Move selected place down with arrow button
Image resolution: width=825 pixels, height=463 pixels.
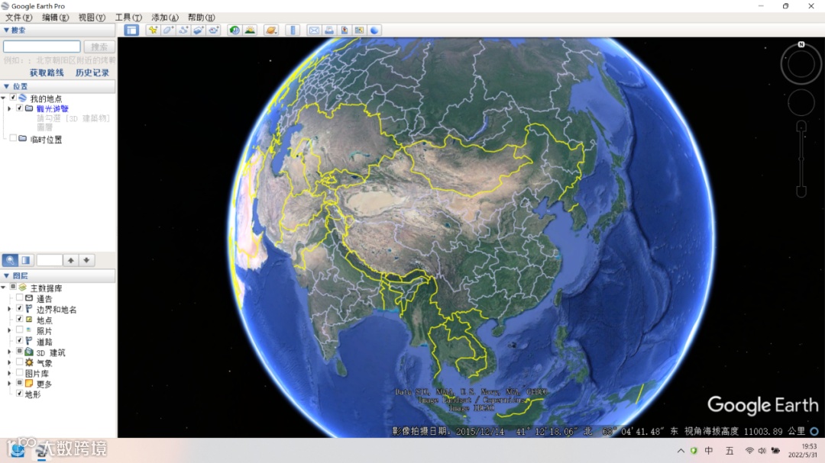tap(87, 260)
